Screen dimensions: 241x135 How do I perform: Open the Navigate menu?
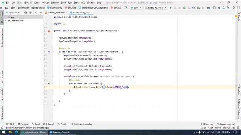[x=28, y=3]
